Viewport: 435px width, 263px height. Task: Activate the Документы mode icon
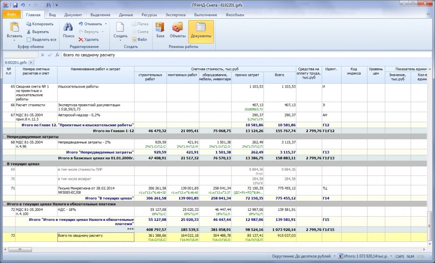201,27
